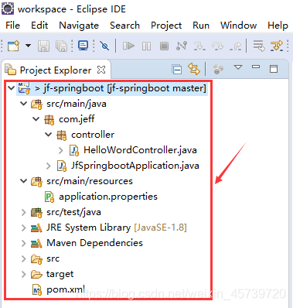The height and width of the screenshot is (308, 293).
Task: Select the jf-springboot project row
Action: [x=112, y=88]
